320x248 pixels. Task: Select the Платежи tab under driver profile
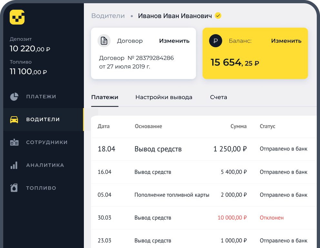pyautogui.click(x=105, y=97)
